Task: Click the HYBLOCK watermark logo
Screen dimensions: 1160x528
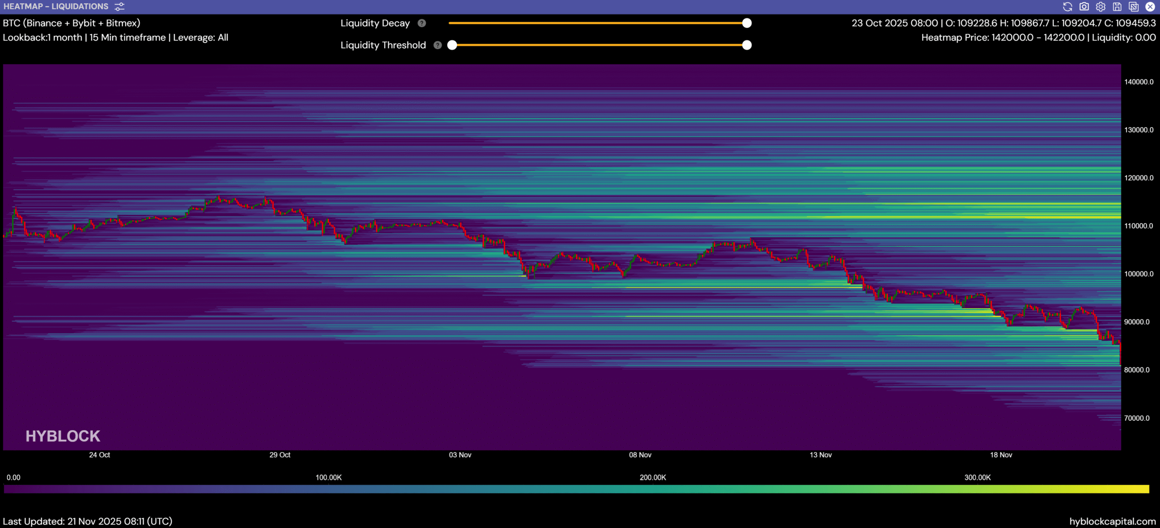Action: pyautogui.click(x=63, y=436)
